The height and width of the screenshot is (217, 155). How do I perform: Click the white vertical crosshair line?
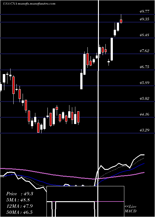pos(99,108)
